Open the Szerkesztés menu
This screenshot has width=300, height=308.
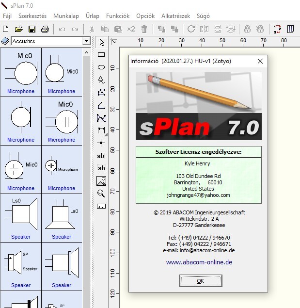click(x=32, y=16)
